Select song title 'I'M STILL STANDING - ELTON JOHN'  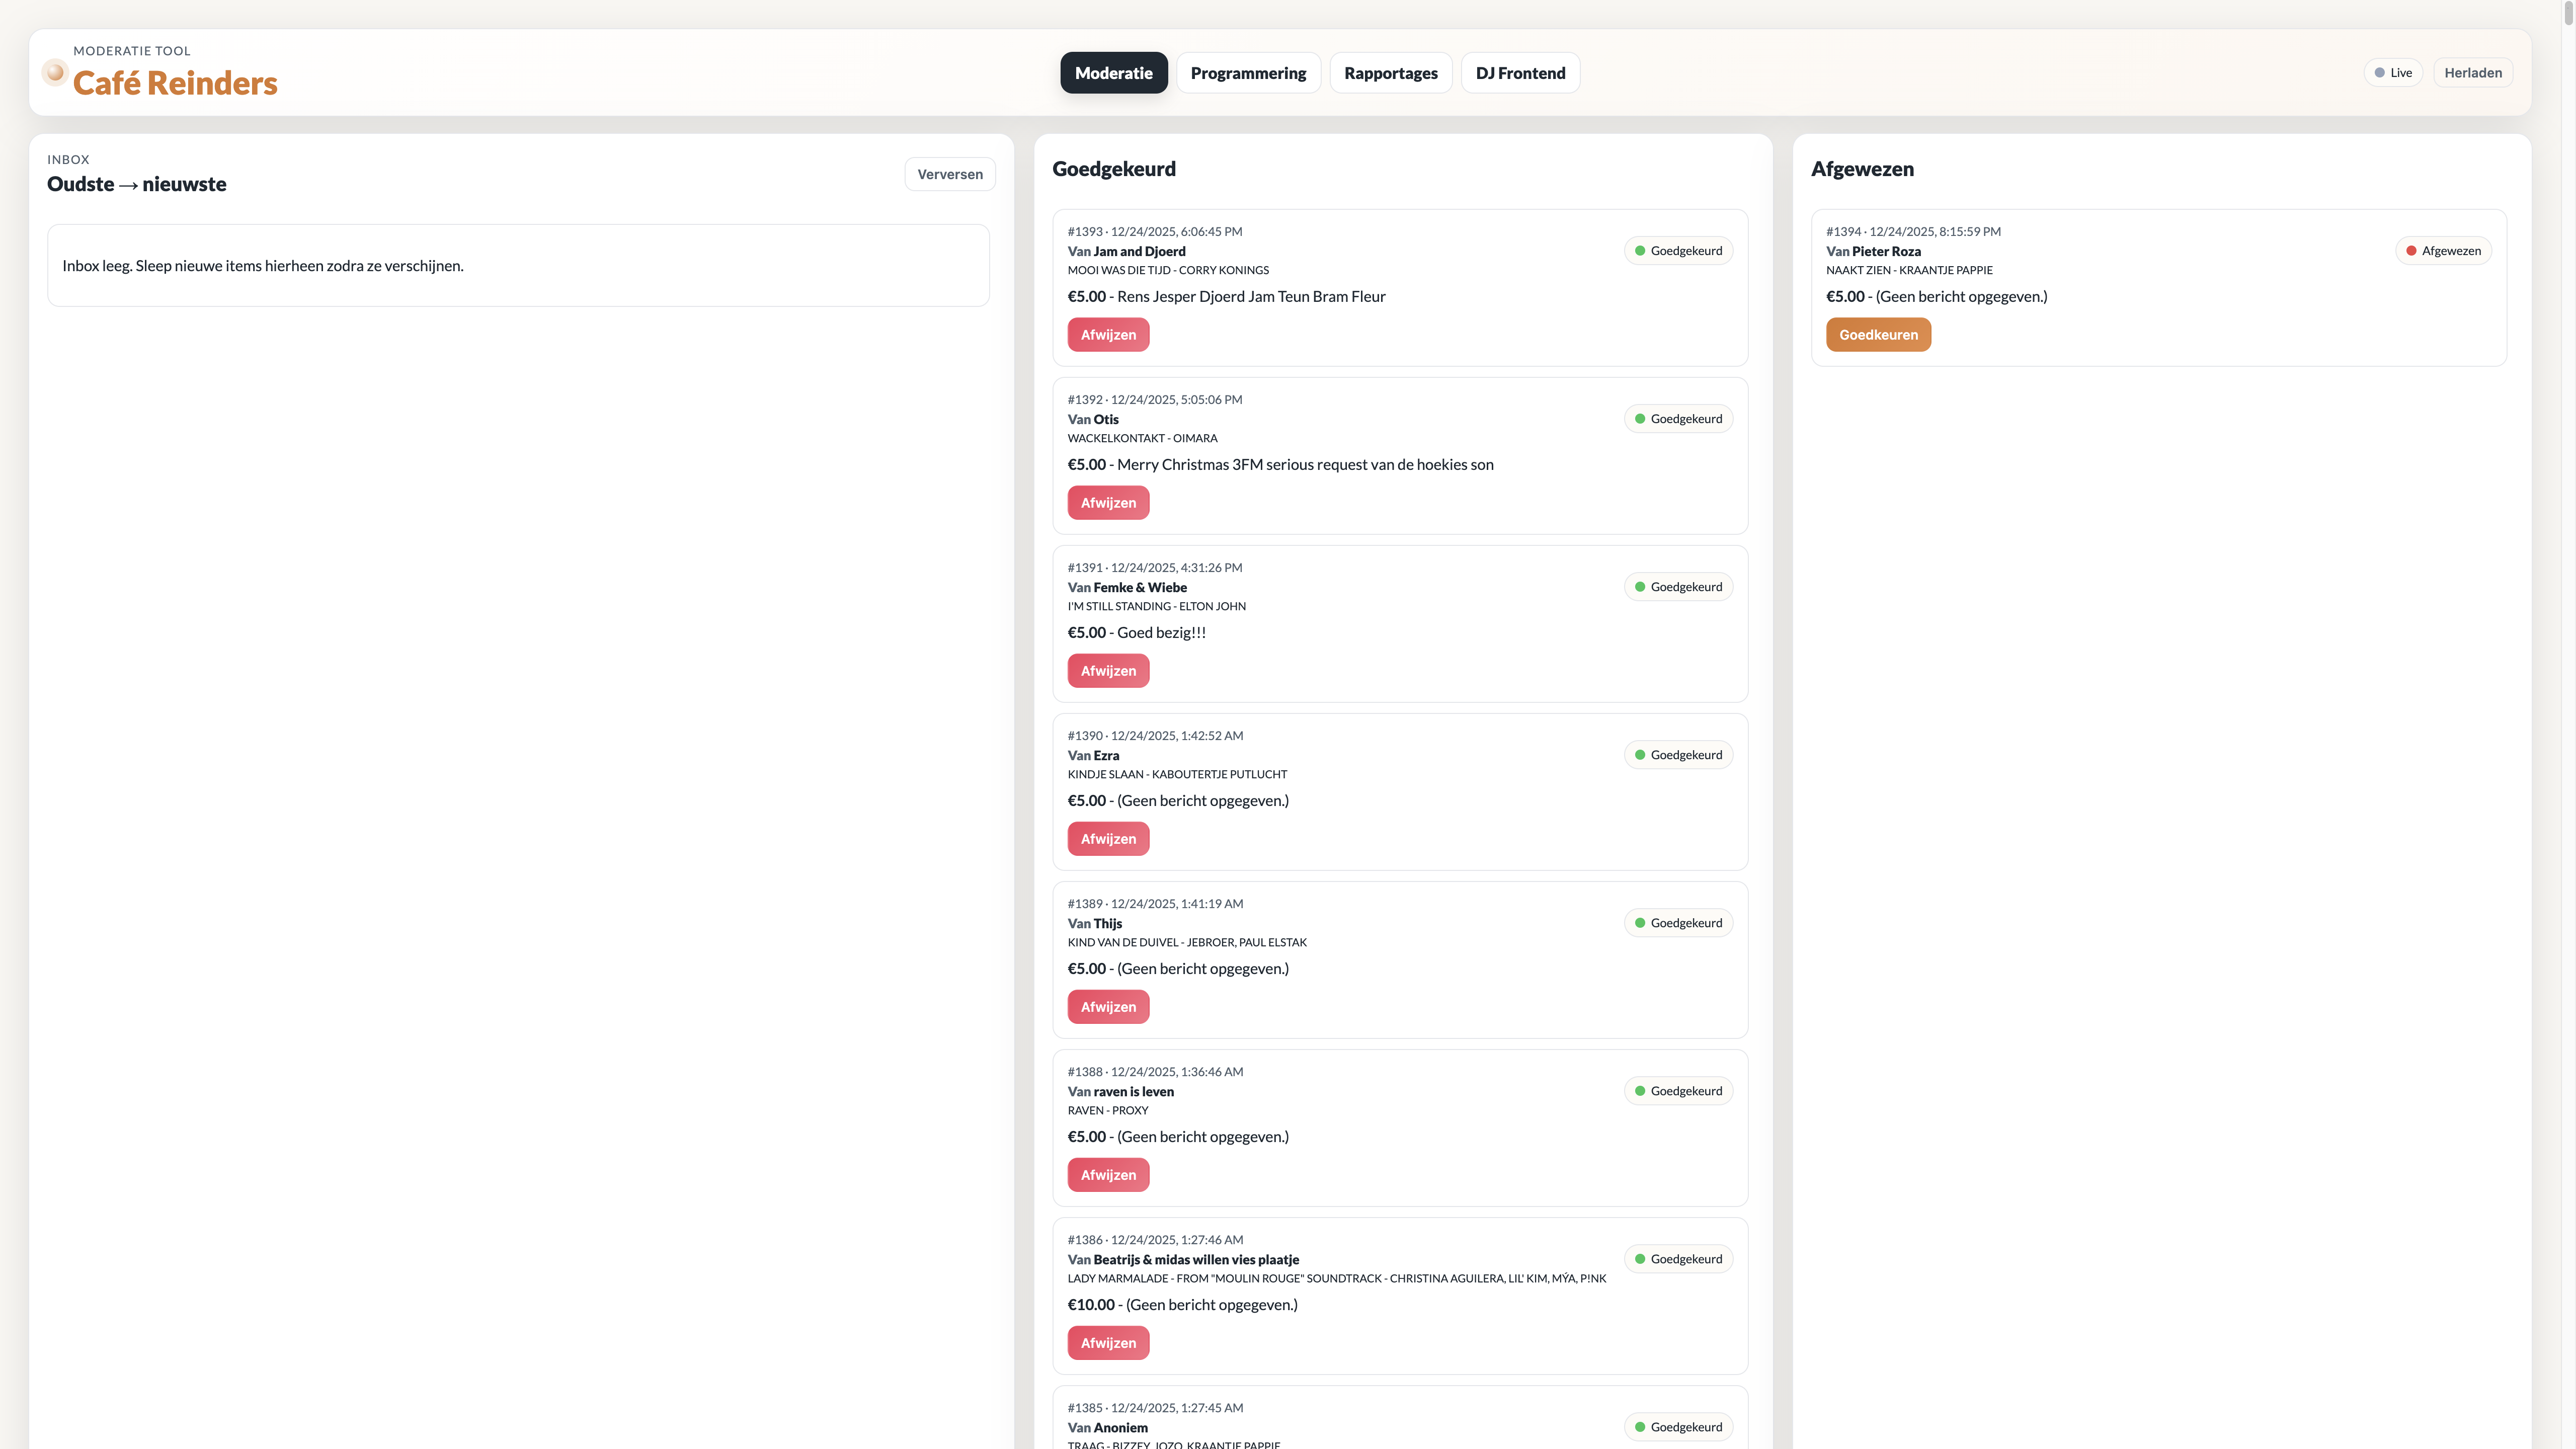(x=1156, y=606)
